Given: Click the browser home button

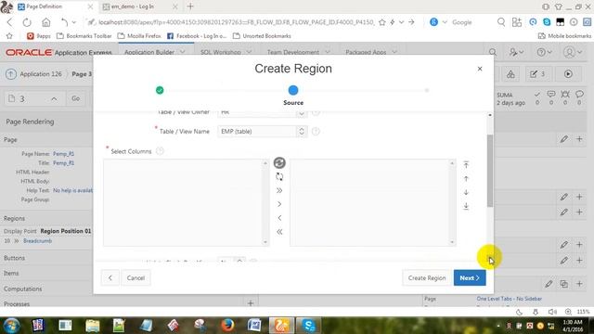Looking at the screenshot, I should pos(45,22).
